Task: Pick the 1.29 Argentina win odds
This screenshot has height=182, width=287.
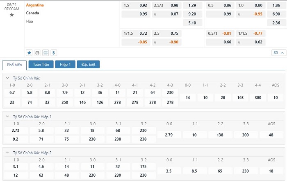Action: click(x=192, y=5)
